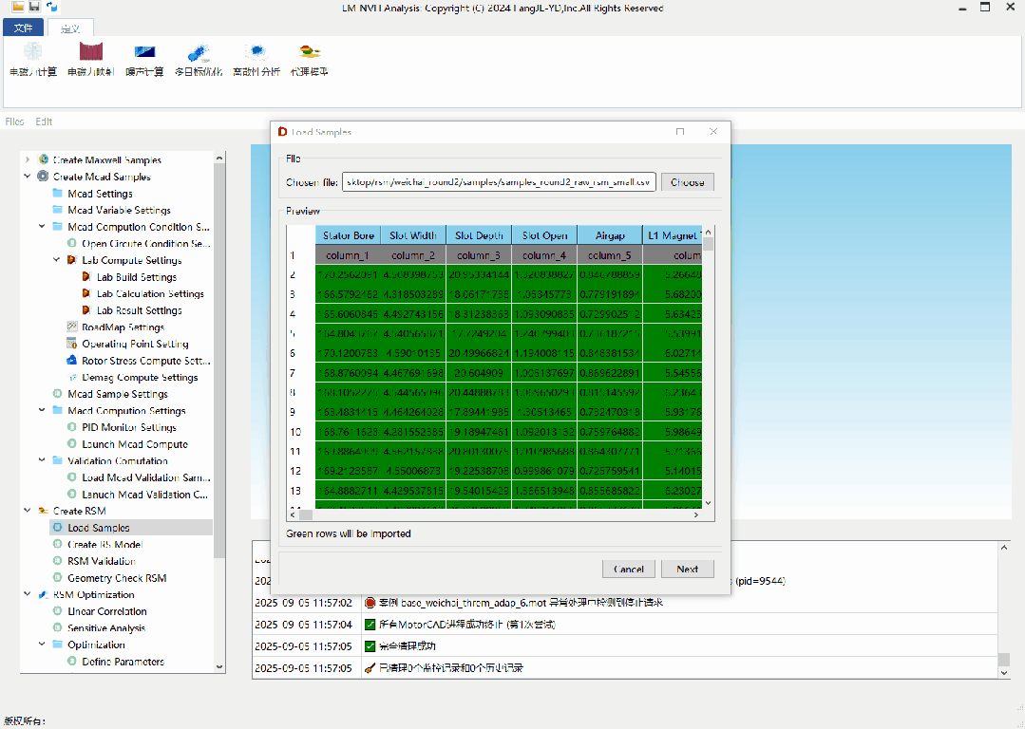Click the save disk icon in title bar

[x=34, y=7]
